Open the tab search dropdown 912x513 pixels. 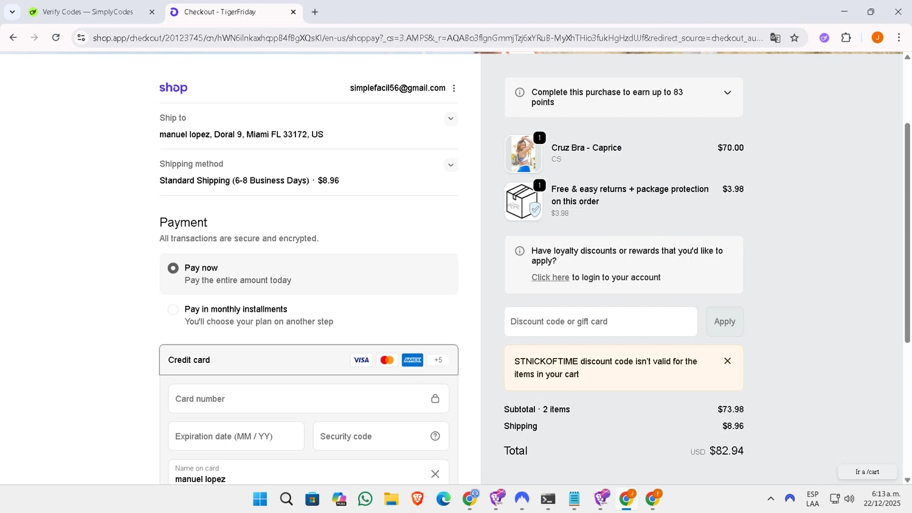[12, 12]
